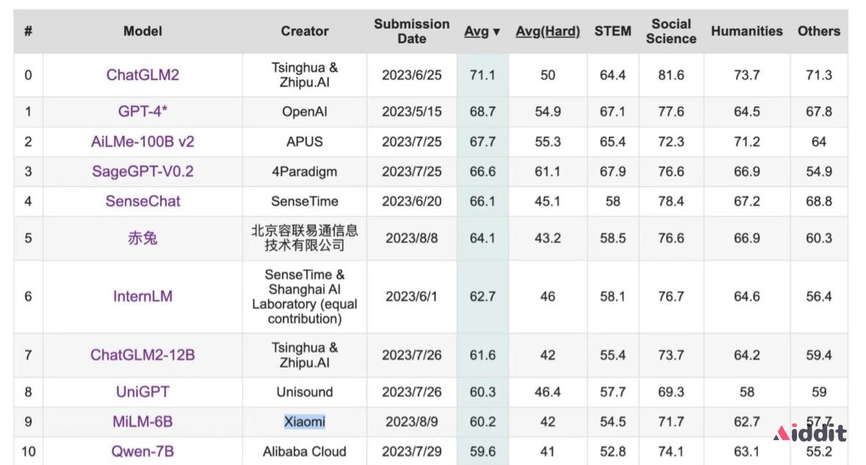Click the OpenAI creator cell
This screenshot has height=465, width=866.
coord(304,112)
